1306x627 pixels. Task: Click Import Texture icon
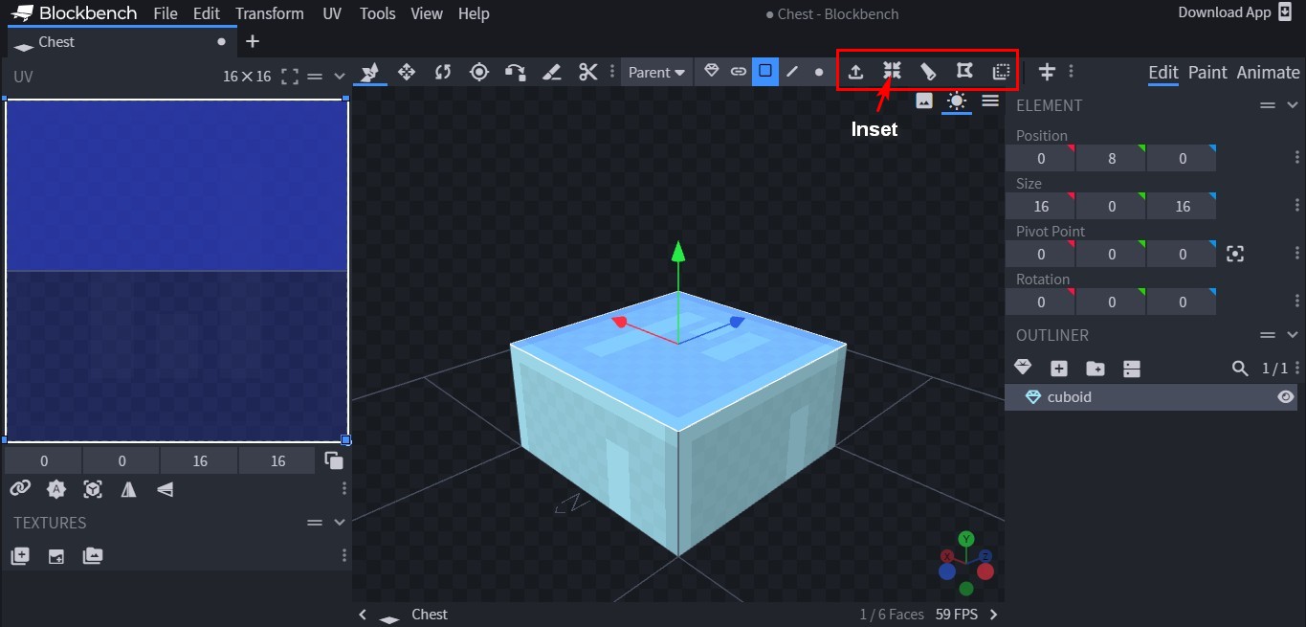coord(56,555)
